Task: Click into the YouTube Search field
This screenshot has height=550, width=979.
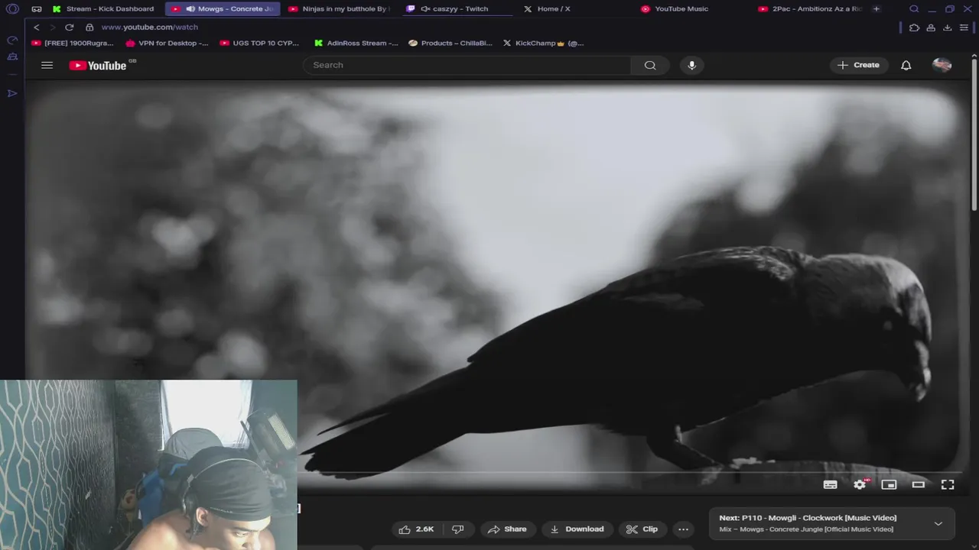Action: [x=467, y=65]
